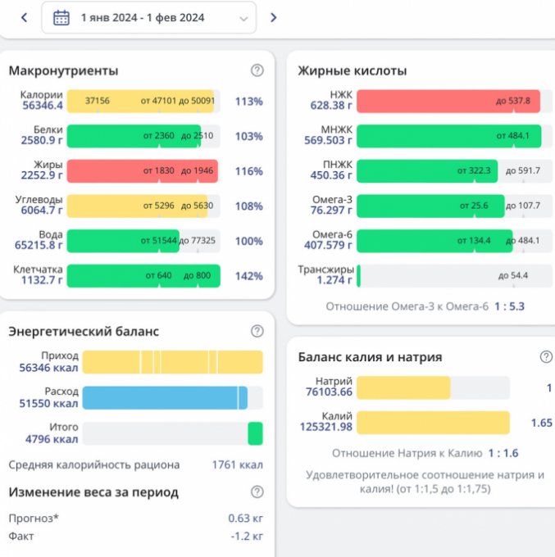Click the blue Расход energy bar
Screen dimensions: 555x557
click(165, 397)
